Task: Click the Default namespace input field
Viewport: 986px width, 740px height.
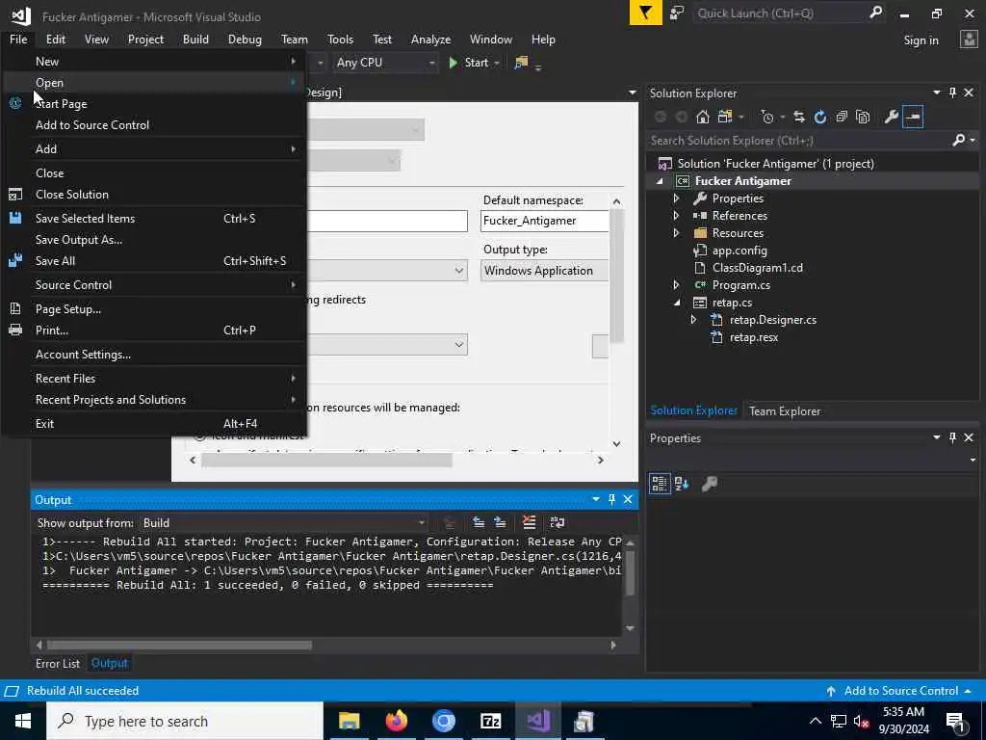Action: click(545, 221)
